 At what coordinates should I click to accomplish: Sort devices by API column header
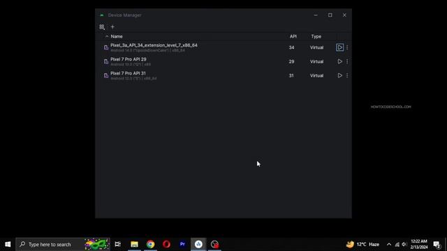(x=293, y=36)
